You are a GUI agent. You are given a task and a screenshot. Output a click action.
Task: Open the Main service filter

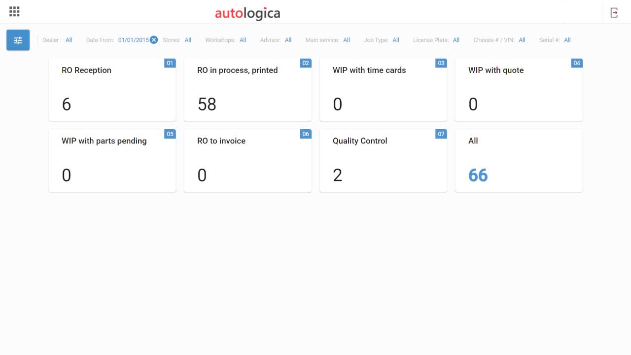click(346, 40)
